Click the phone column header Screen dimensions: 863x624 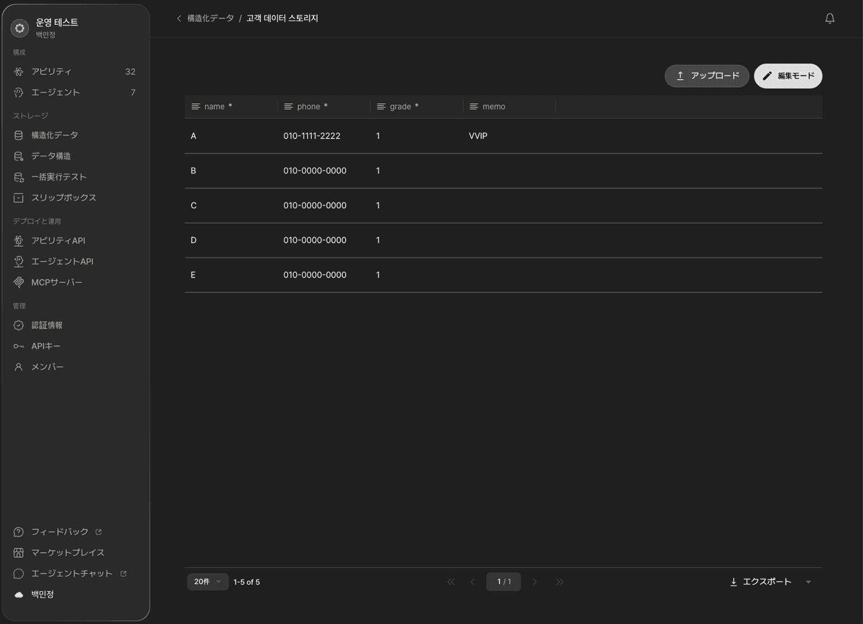(324, 107)
